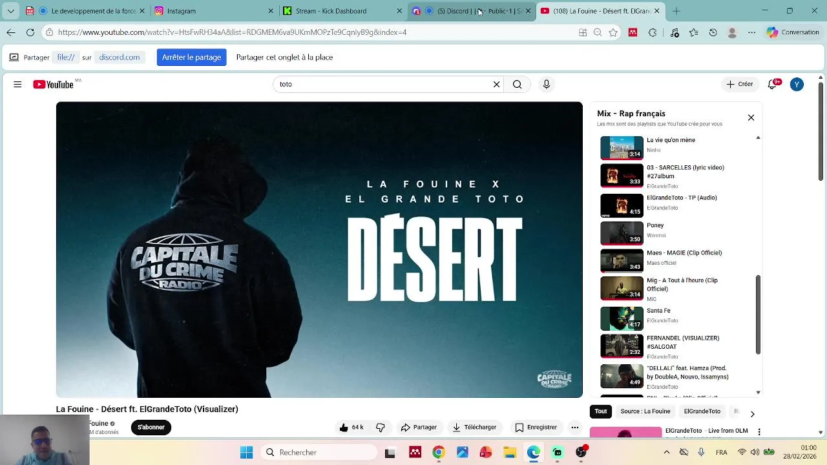This screenshot has width=827, height=465.
Task: Open the red Mendeley extension icon
Action: [x=633, y=32]
